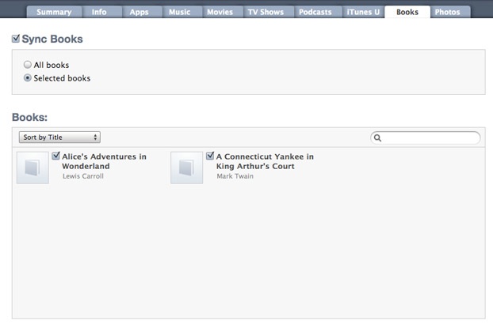Choose the Selected books radio option
This screenshot has width=493, height=324.
tap(28, 77)
